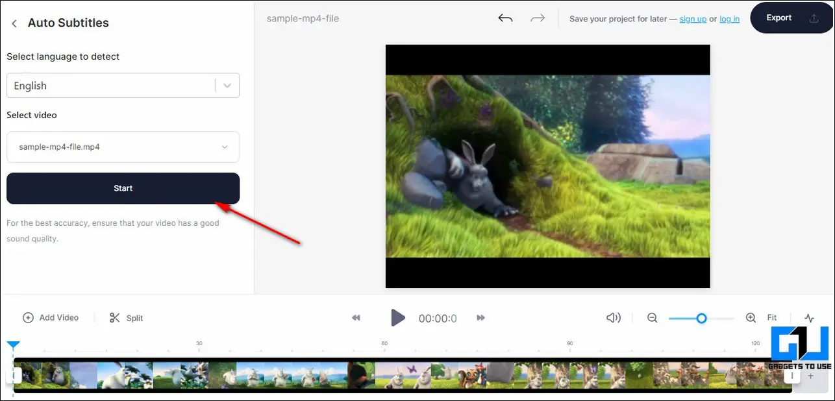835x401 pixels.
Task: Go back from Auto Subtitles panel
Action: (14, 23)
